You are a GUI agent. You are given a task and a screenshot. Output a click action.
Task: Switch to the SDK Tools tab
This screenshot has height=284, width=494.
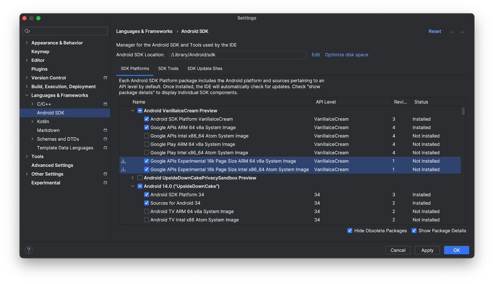[x=168, y=68]
